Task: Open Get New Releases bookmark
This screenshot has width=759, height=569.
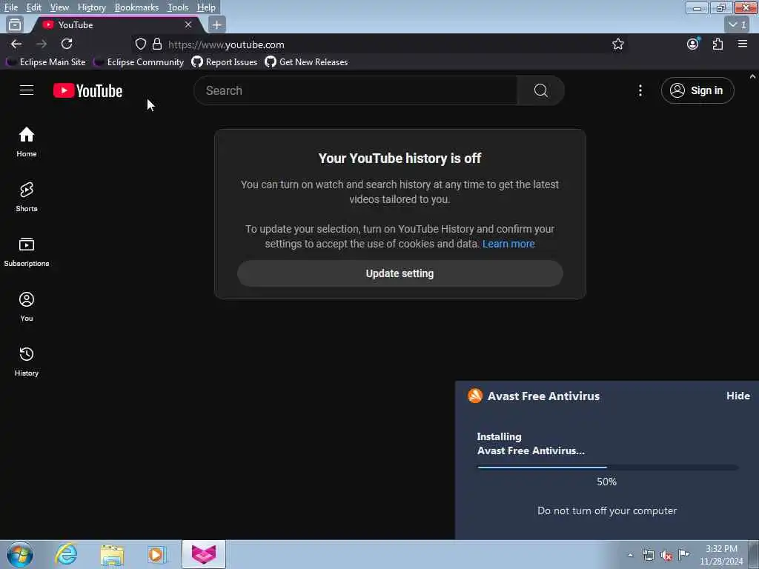Action: click(x=306, y=62)
